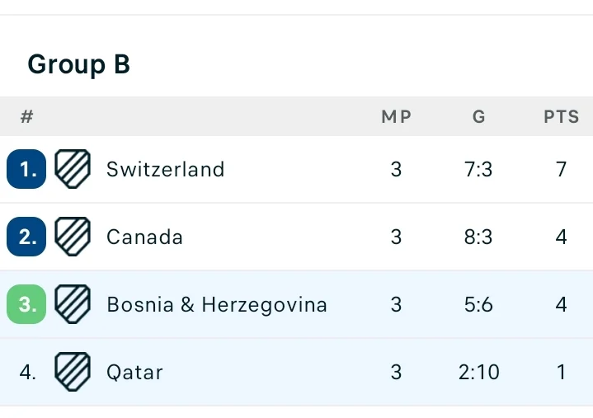Click Switzerland's team crest icon

point(73,169)
